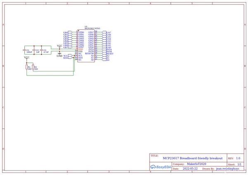Select the GA7 net port flag

pyautogui.click(x=105, y=32)
